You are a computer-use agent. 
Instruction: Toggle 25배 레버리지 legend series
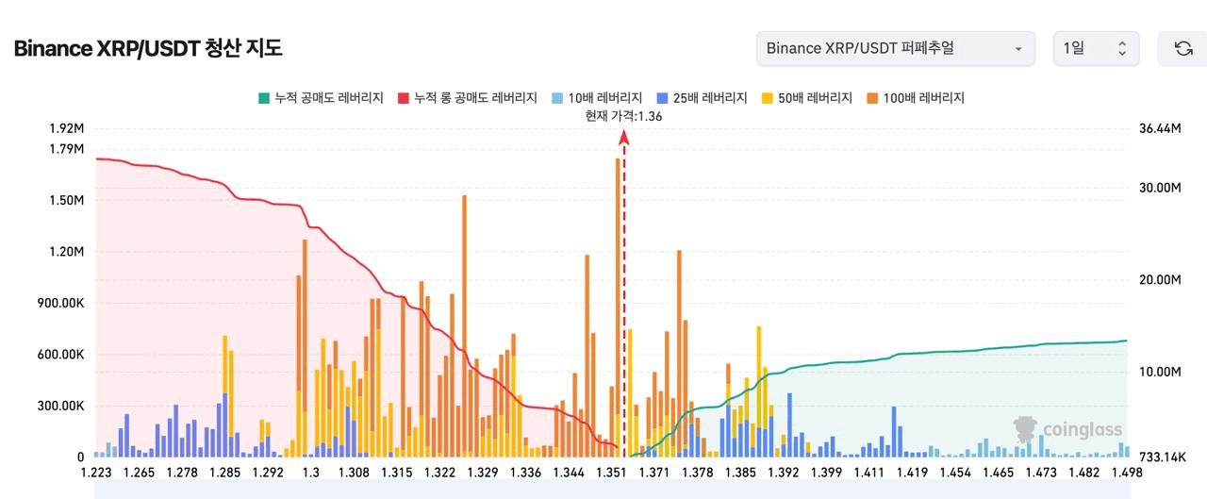(702, 98)
